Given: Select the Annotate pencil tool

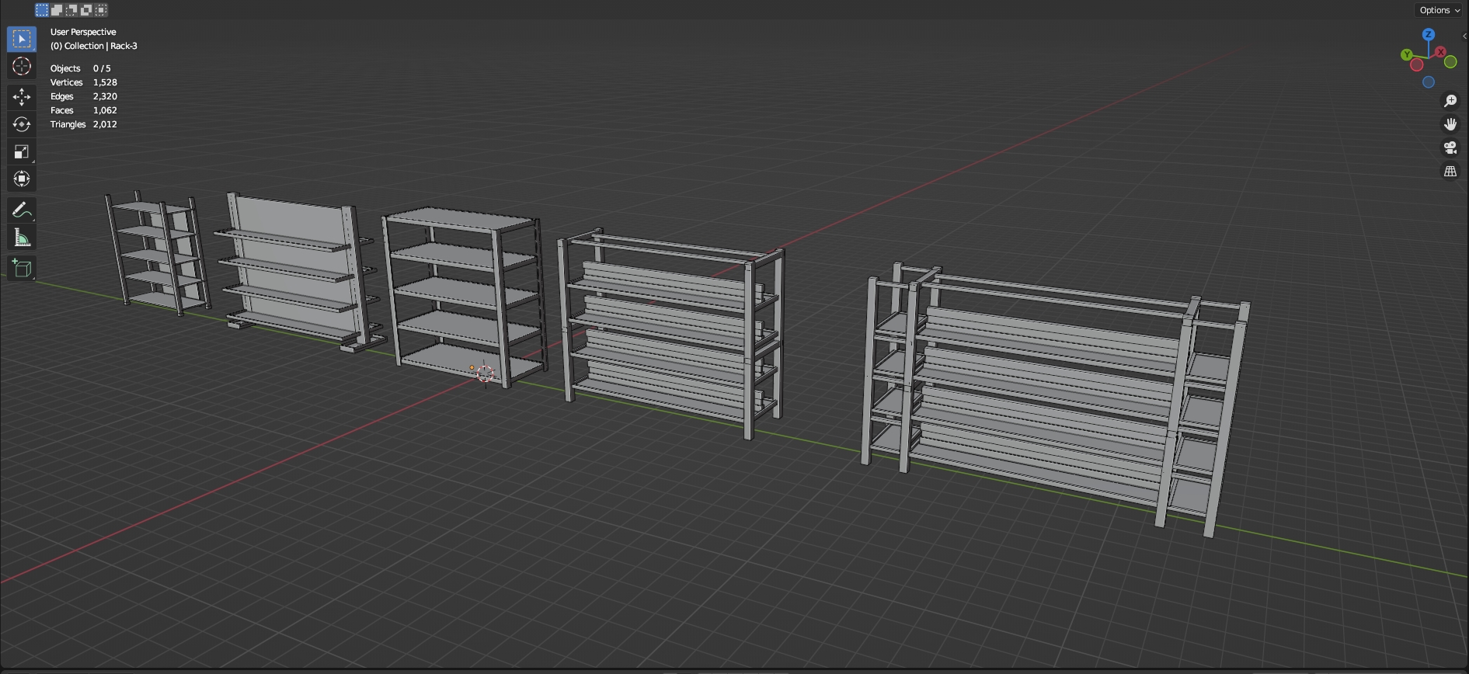Looking at the screenshot, I should (x=22, y=210).
